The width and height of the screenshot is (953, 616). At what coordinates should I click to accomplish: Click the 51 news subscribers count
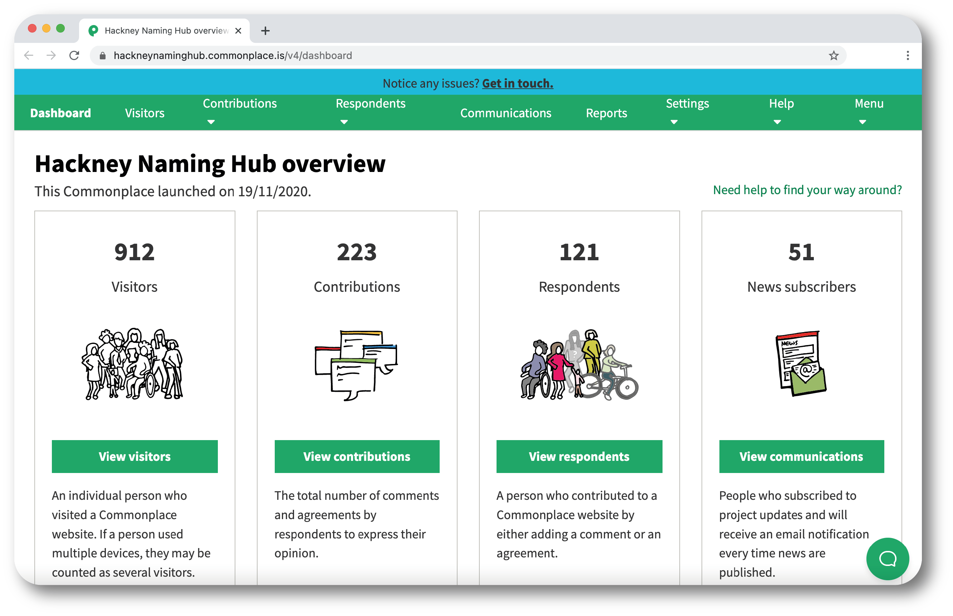tap(801, 252)
